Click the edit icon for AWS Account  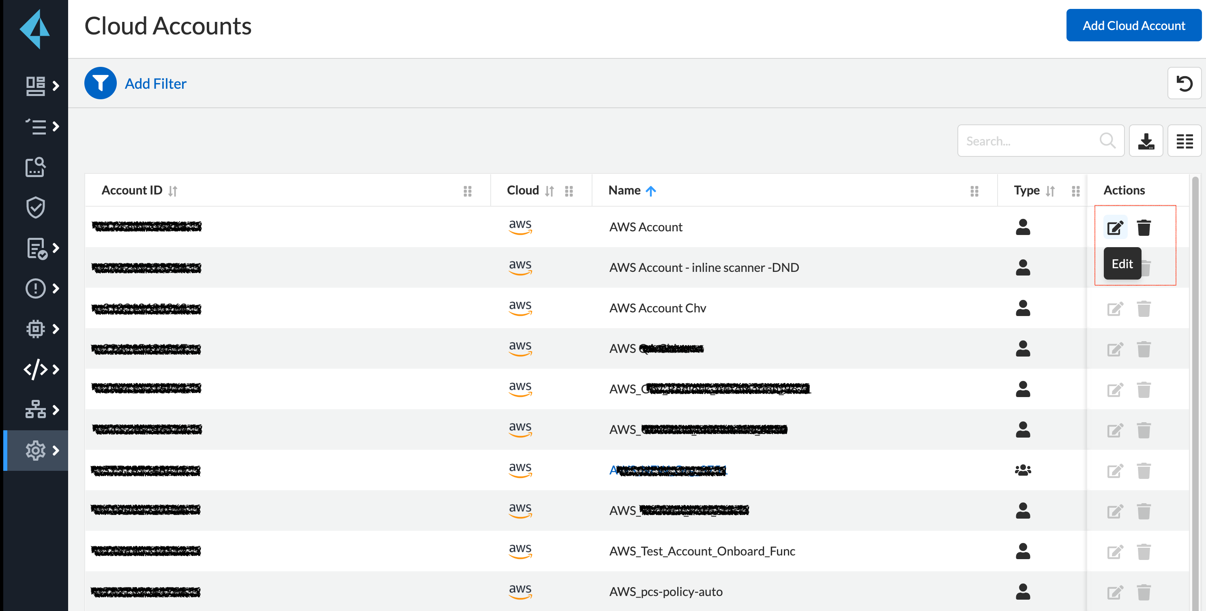[x=1115, y=227]
